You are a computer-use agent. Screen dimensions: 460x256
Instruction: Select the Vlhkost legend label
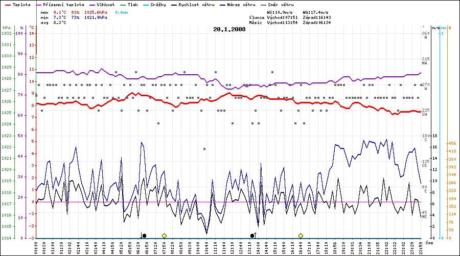click(106, 5)
